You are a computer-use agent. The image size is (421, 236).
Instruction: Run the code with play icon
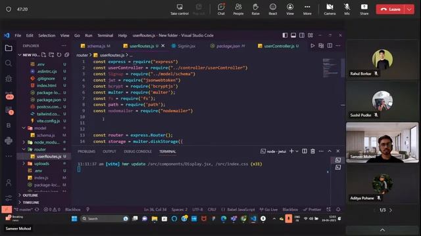(312, 46)
